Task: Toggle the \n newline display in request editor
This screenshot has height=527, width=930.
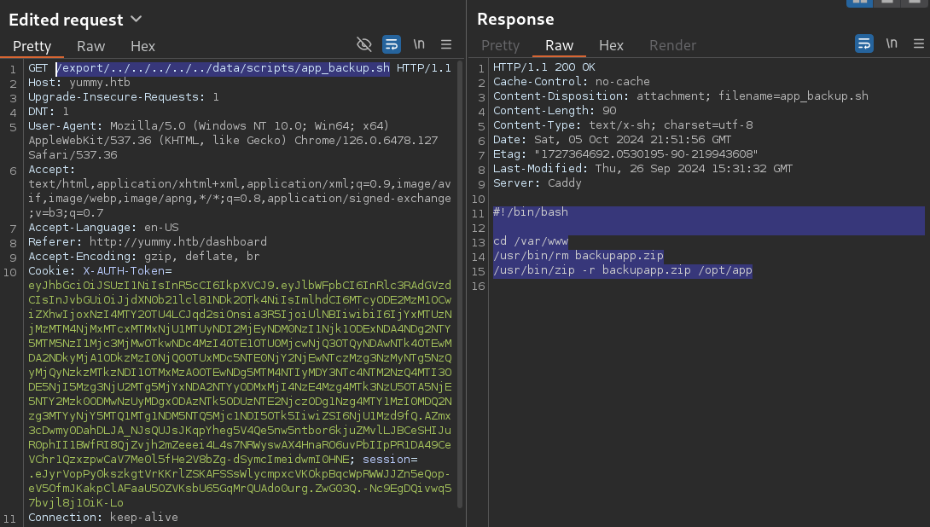Action: pos(419,44)
